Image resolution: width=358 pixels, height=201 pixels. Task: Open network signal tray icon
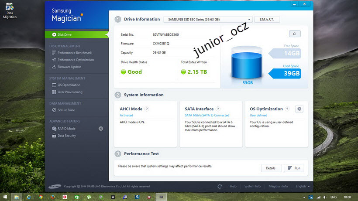[319, 197]
